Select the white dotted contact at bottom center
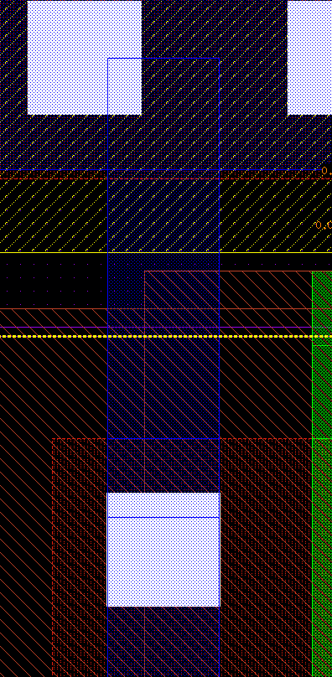Image resolution: width=332 pixels, height=677 pixels. click(x=163, y=550)
